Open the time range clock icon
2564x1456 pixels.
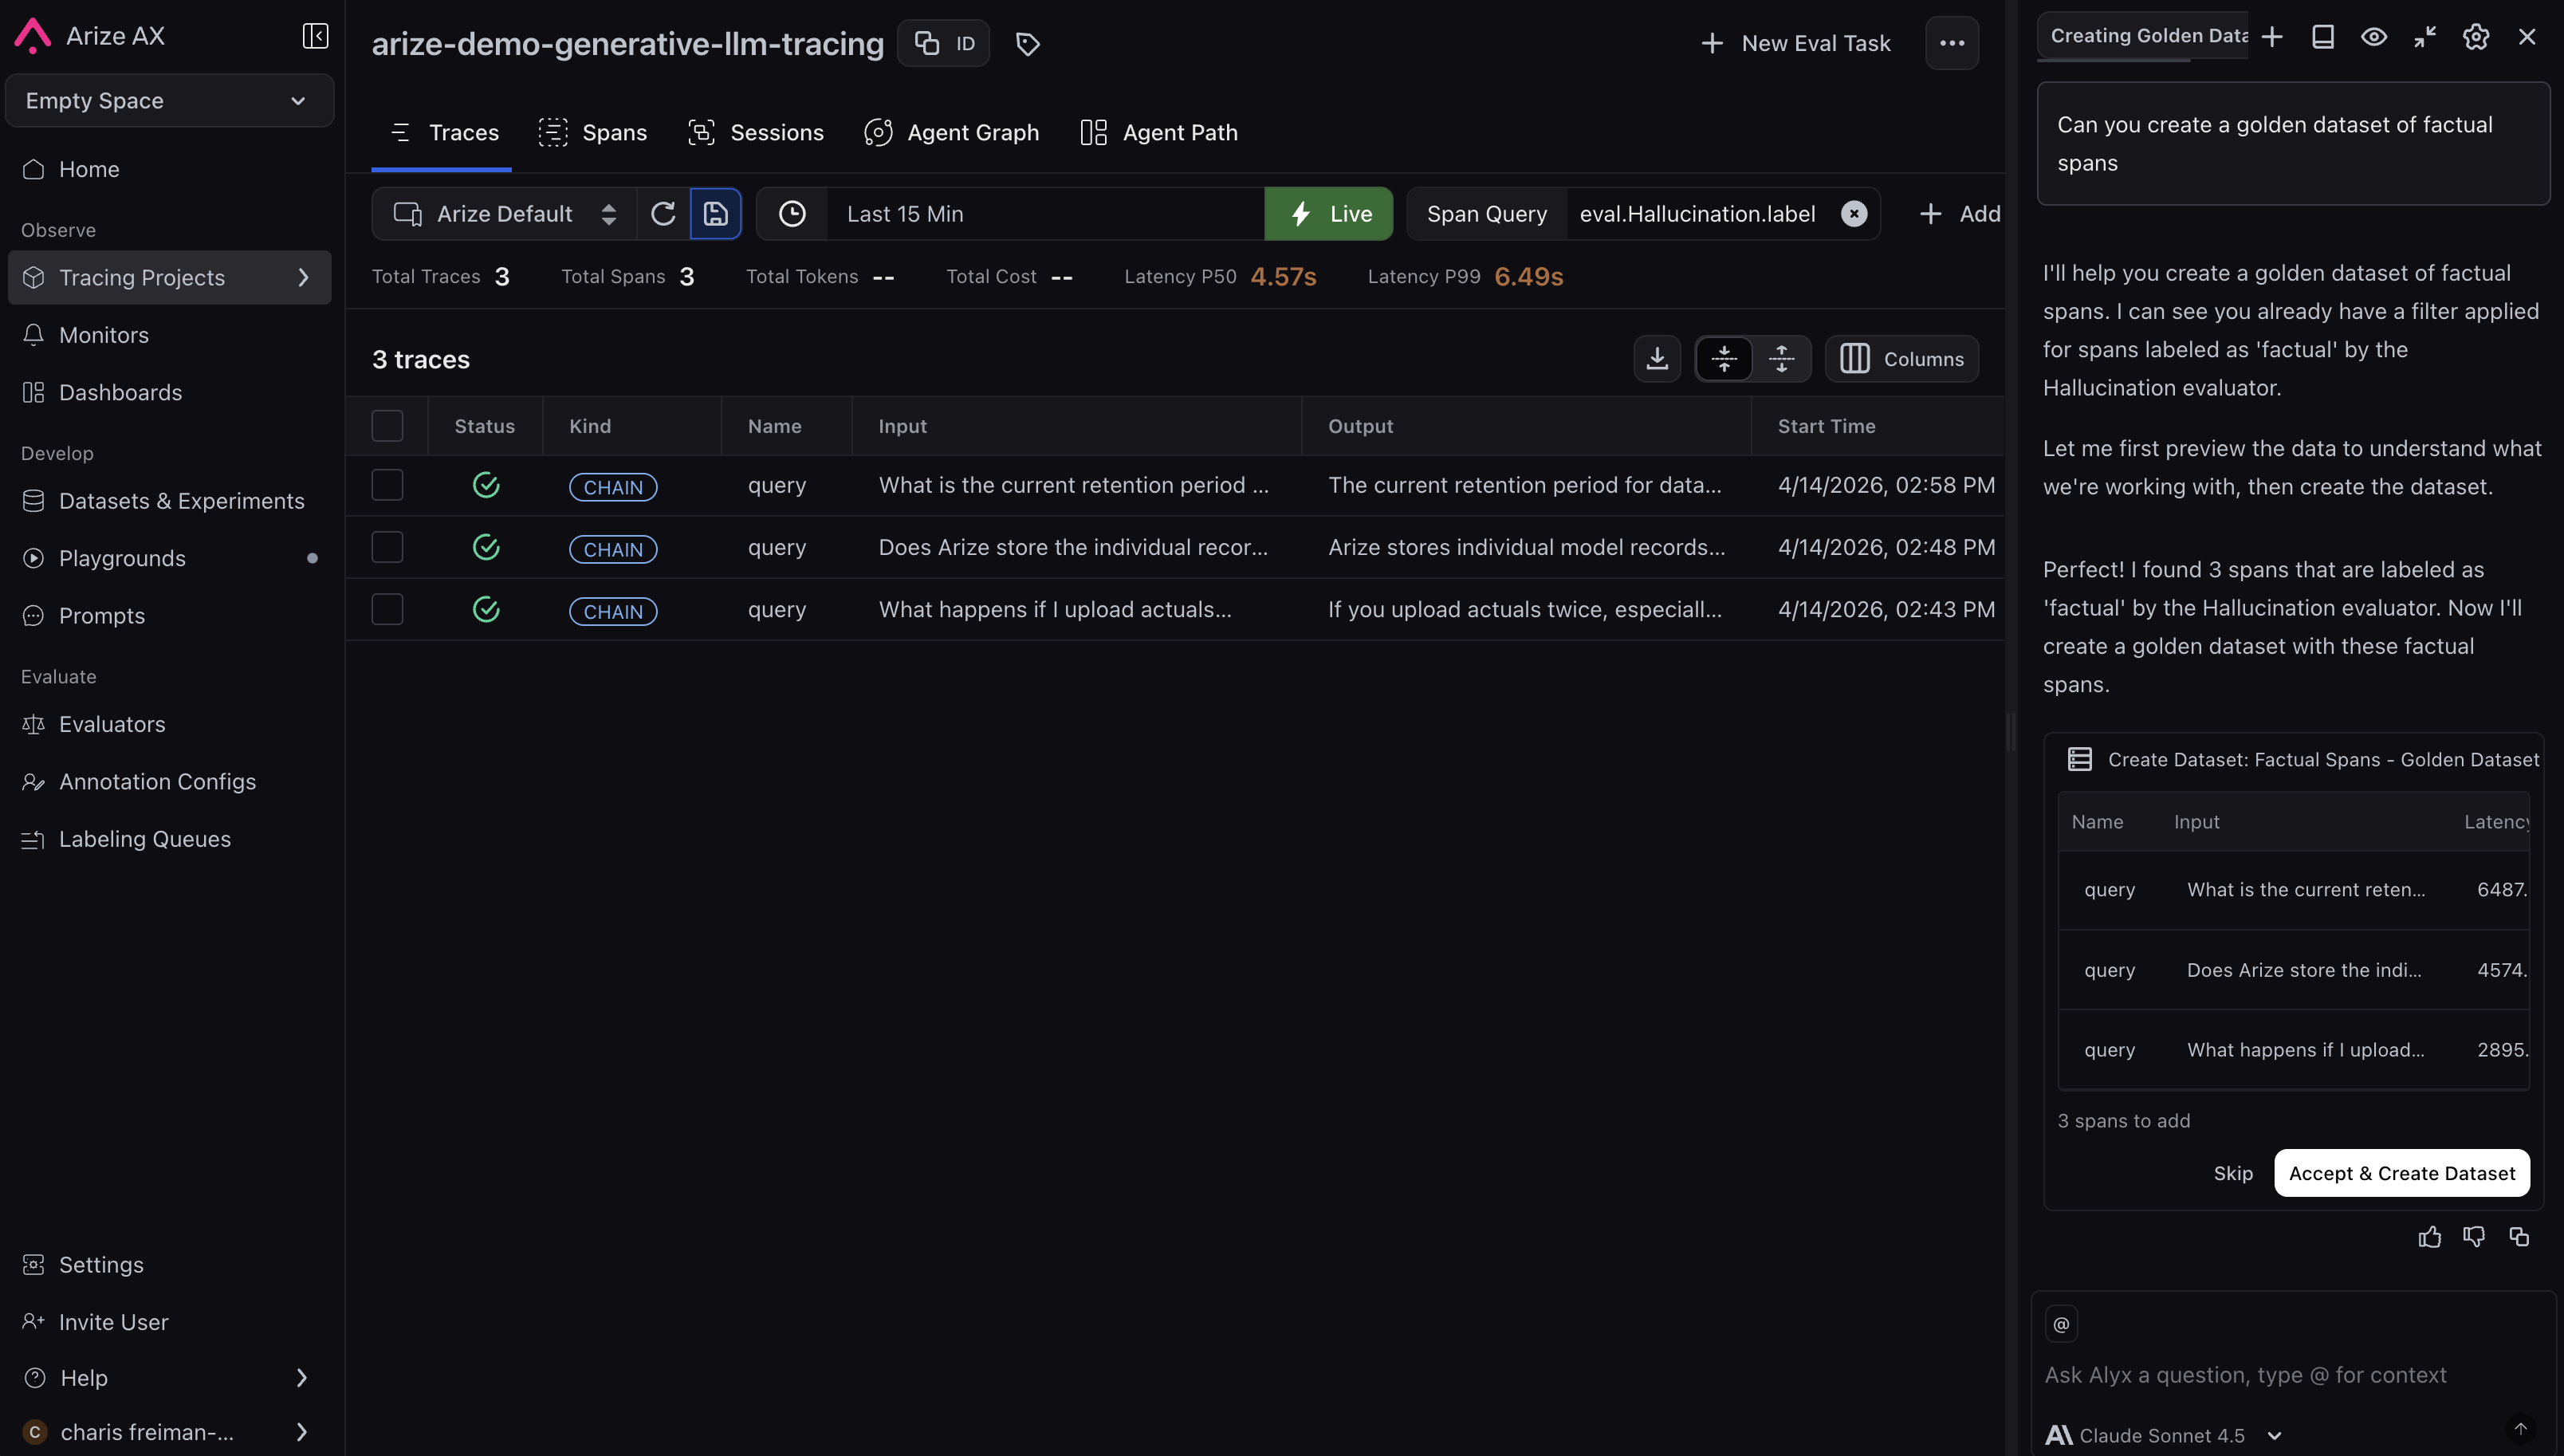pos(792,213)
